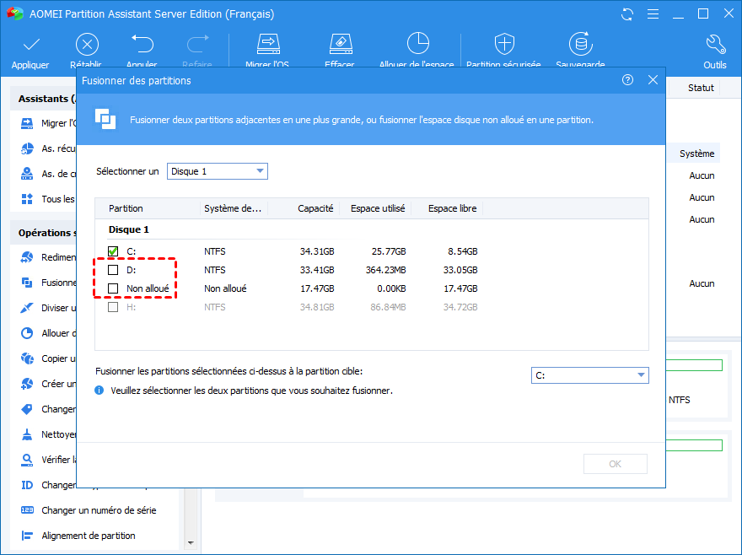Screen dimensions: 742x555
Task: Select the 33.41GB capacity cell
Action: pos(317,270)
